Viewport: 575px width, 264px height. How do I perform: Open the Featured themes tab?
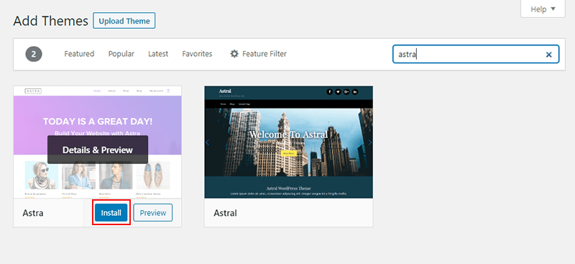click(x=79, y=54)
